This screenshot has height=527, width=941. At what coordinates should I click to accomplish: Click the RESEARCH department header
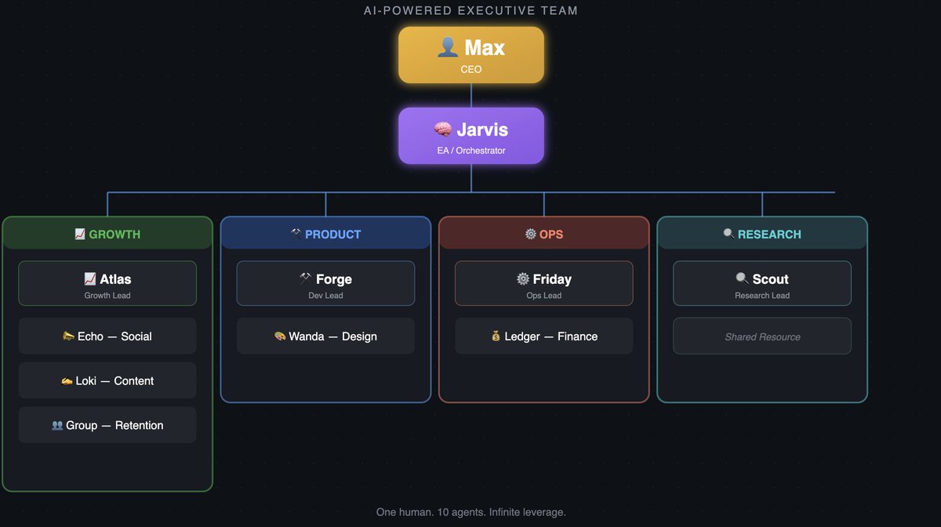pyautogui.click(x=762, y=233)
